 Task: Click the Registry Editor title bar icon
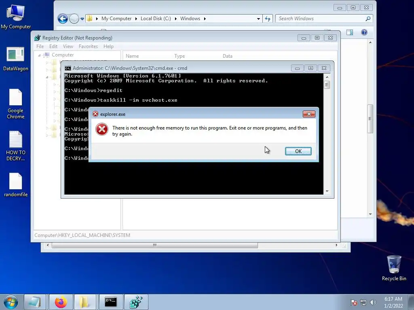click(38, 38)
